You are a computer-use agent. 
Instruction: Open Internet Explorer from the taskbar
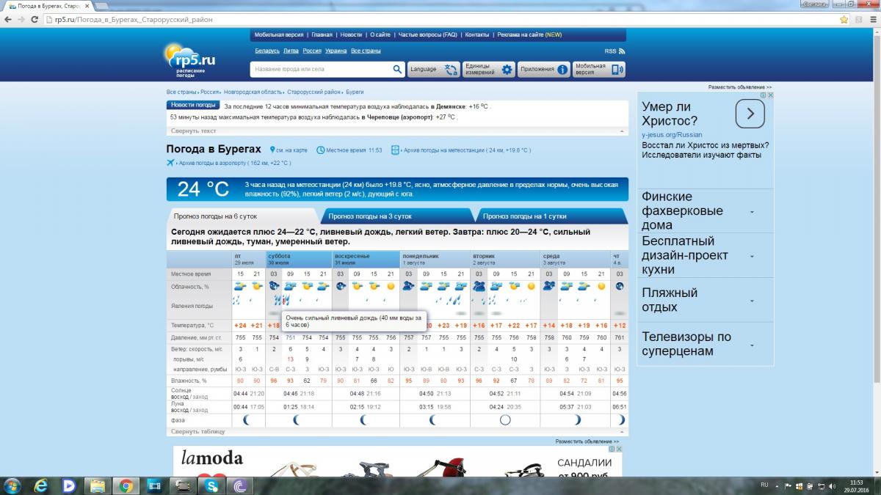[x=40, y=485]
